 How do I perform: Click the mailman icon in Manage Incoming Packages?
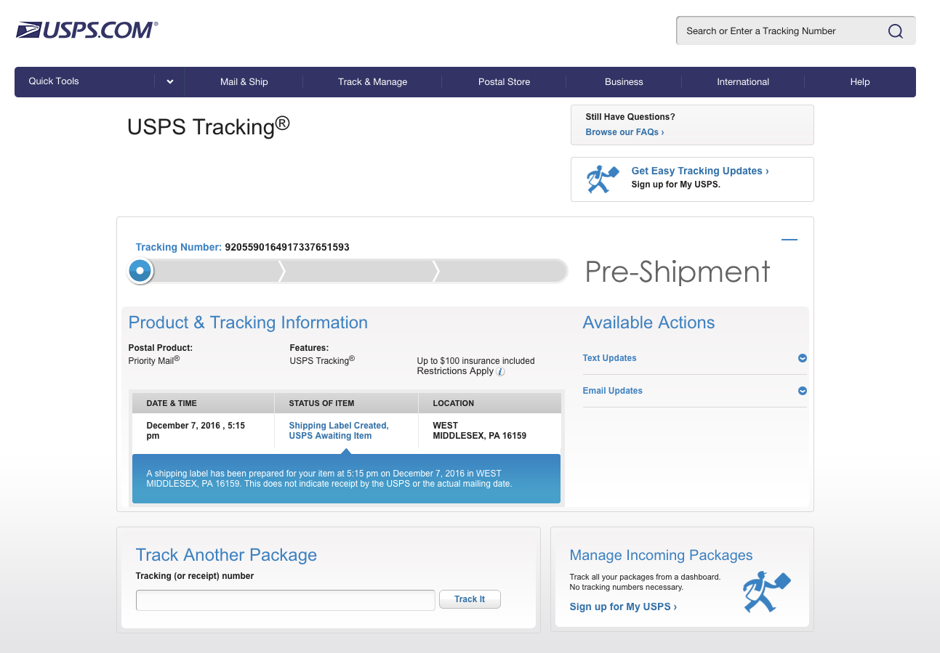click(x=766, y=592)
